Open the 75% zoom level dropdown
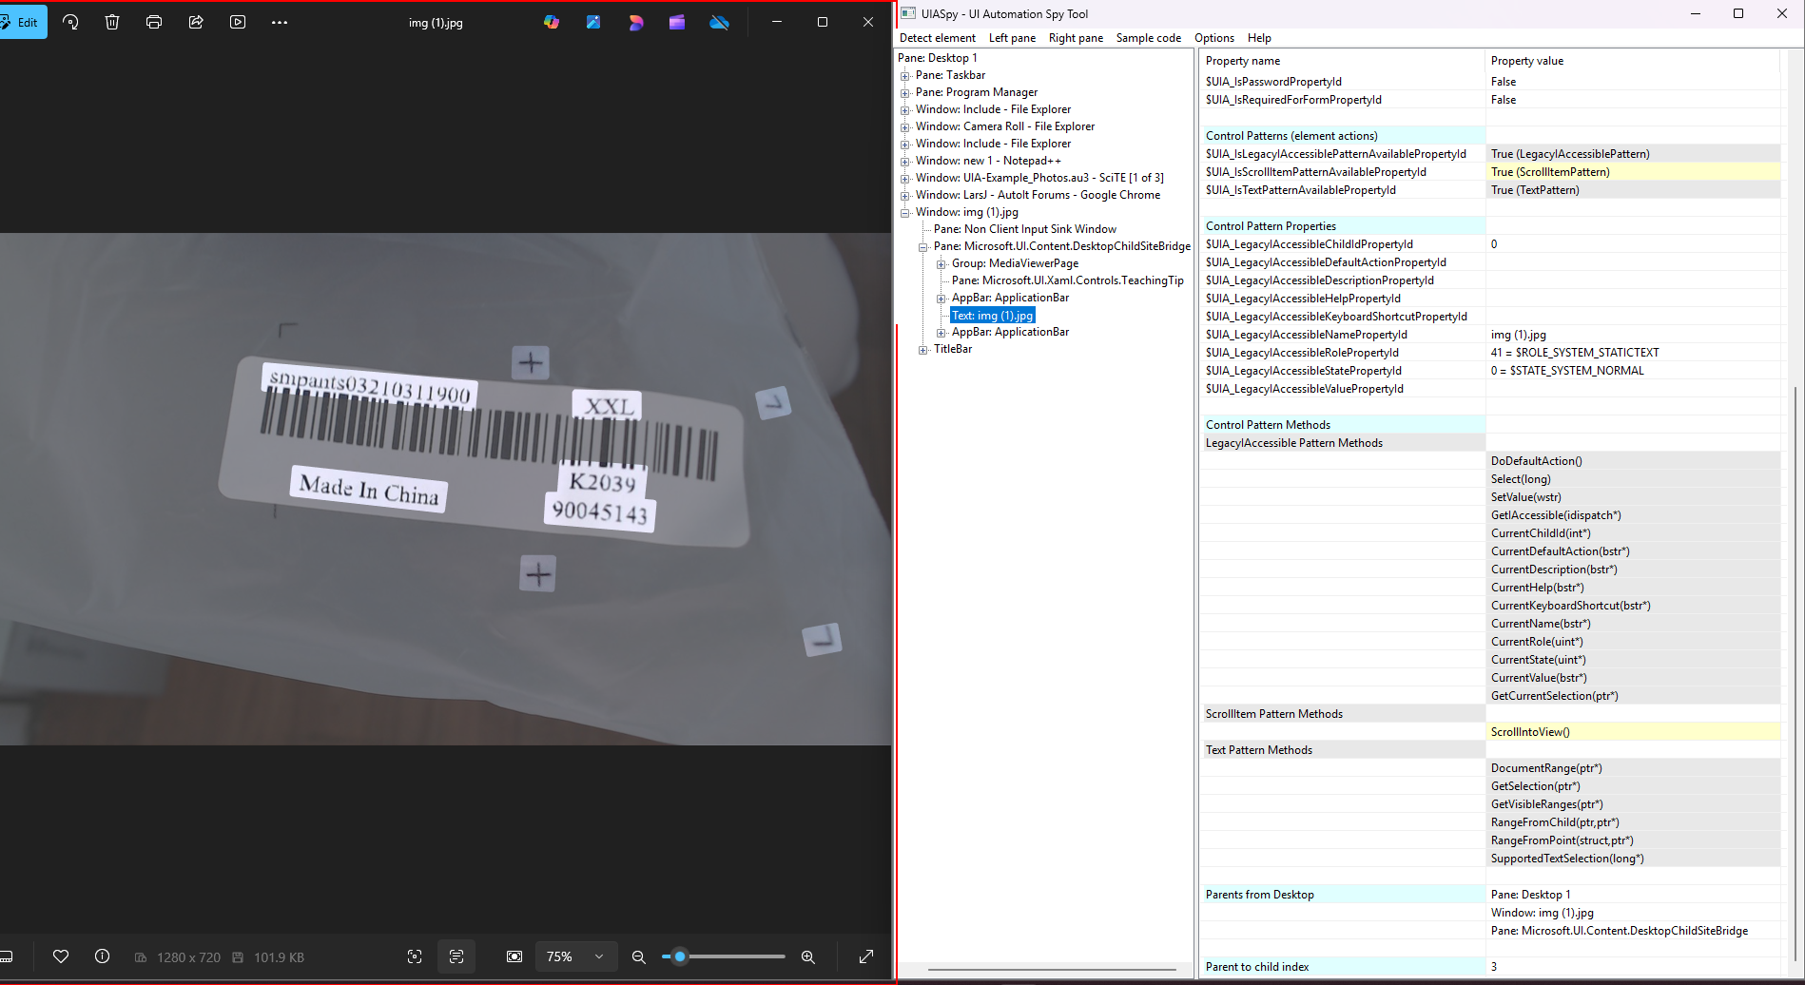This screenshot has height=985, width=1805. (x=575, y=956)
